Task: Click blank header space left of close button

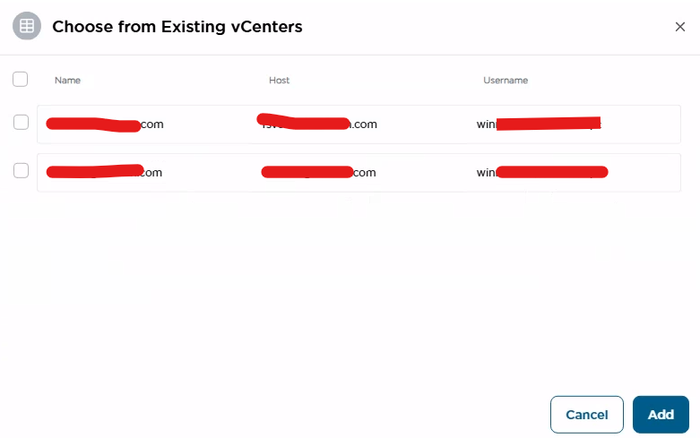Action: point(493,27)
